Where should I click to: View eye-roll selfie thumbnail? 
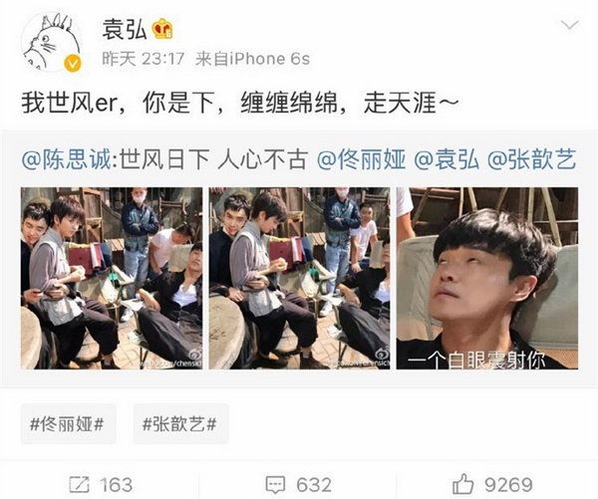487,278
